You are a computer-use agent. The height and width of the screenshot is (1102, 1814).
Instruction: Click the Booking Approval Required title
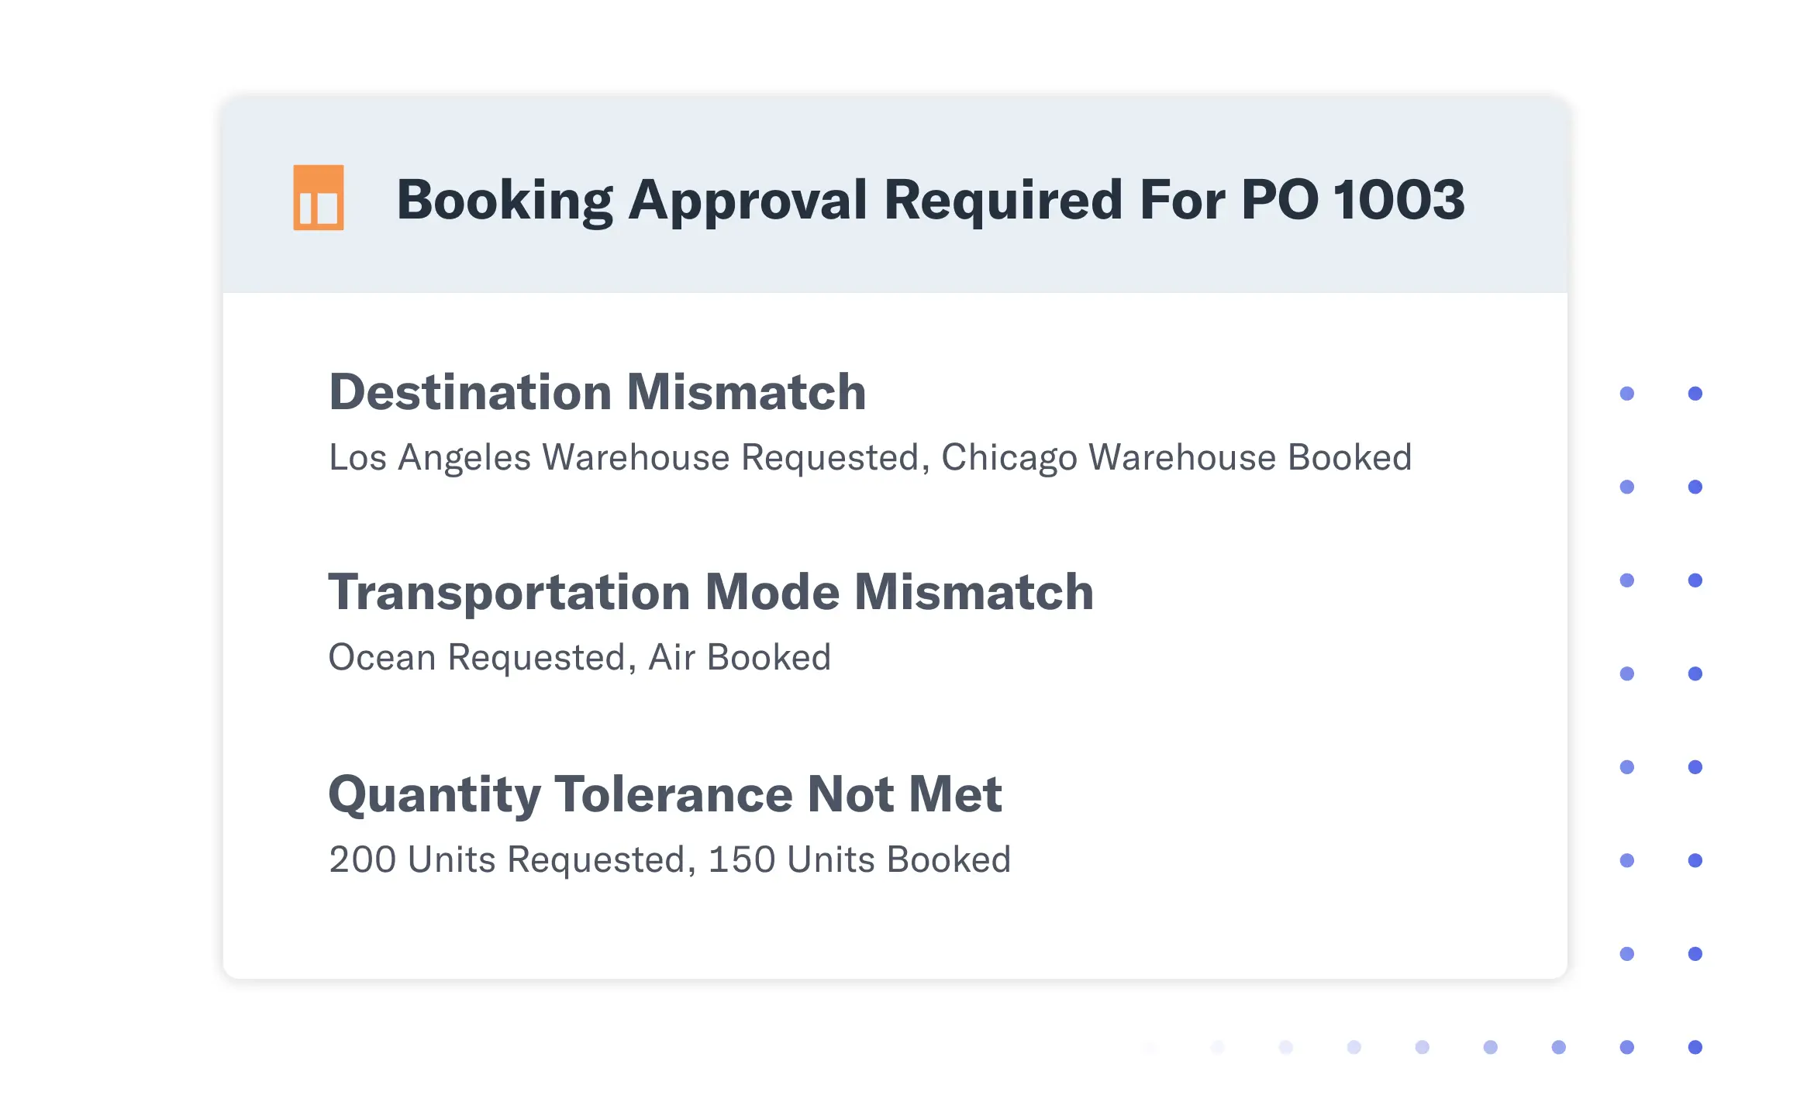[x=930, y=200]
